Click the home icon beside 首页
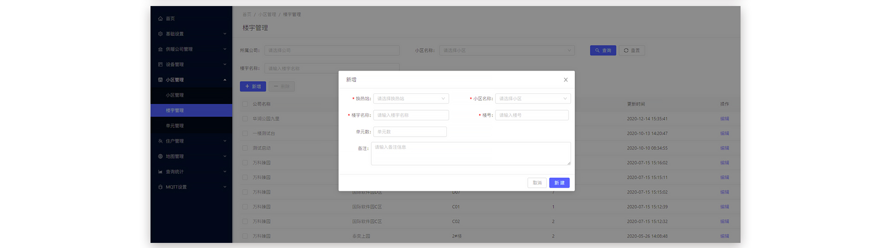The height and width of the screenshot is (248, 892). click(160, 19)
